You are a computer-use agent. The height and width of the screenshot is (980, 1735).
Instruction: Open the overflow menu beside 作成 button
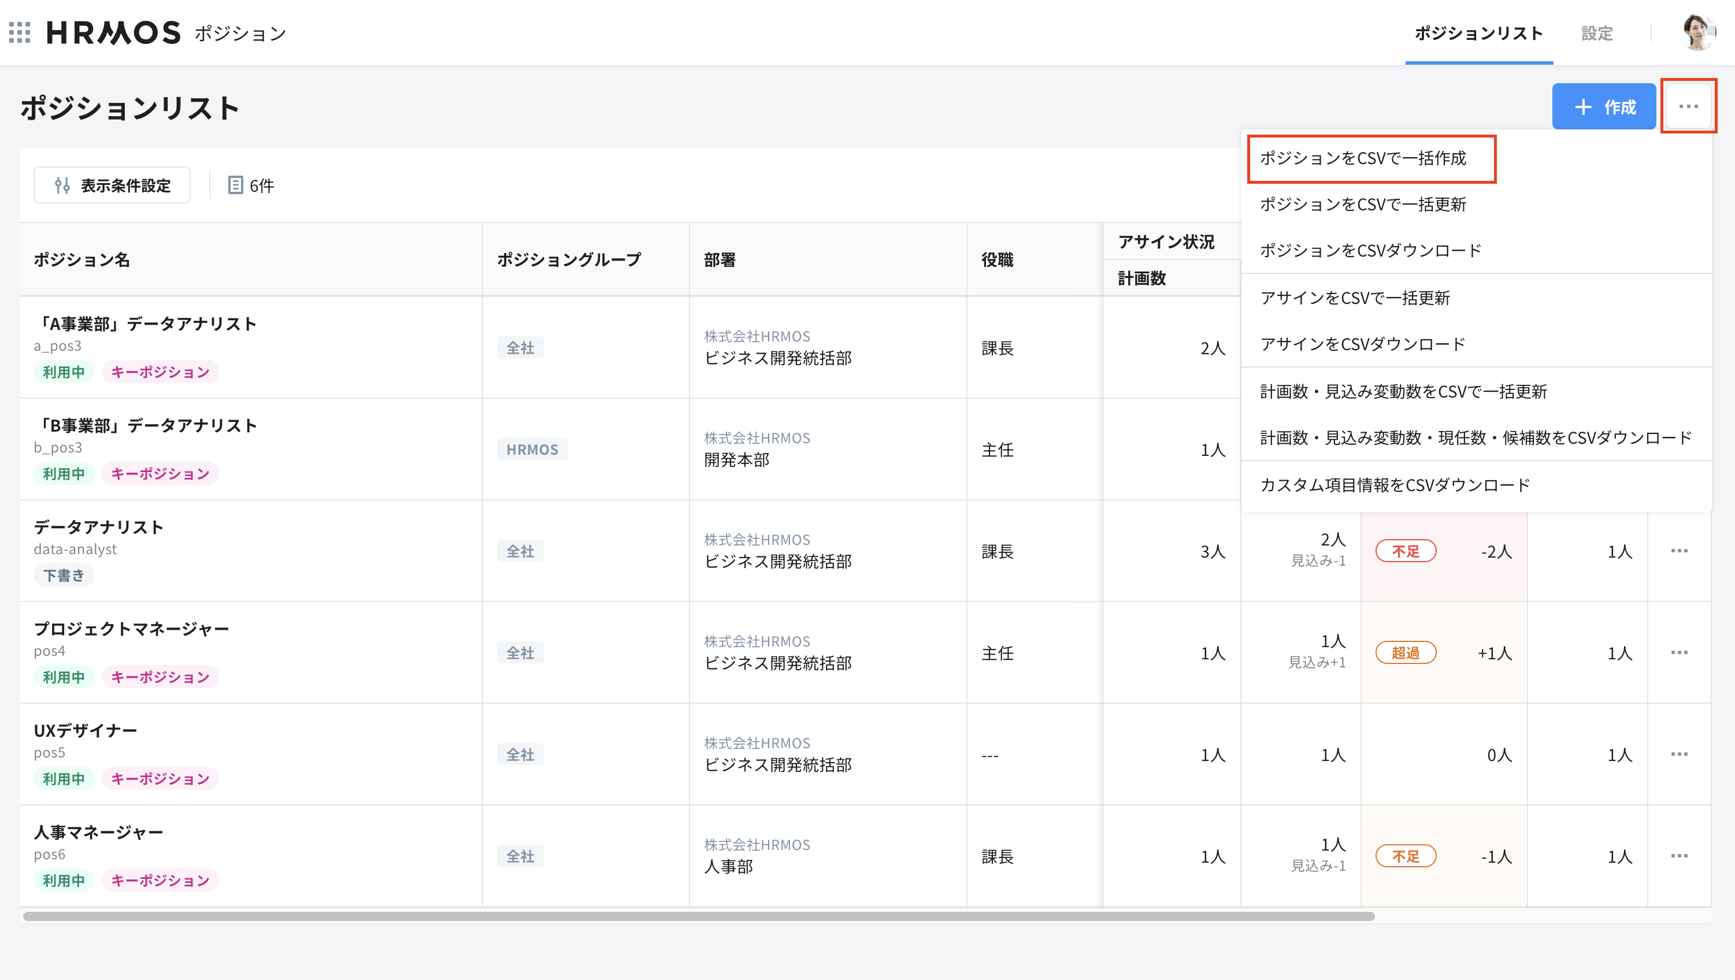coord(1689,106)
